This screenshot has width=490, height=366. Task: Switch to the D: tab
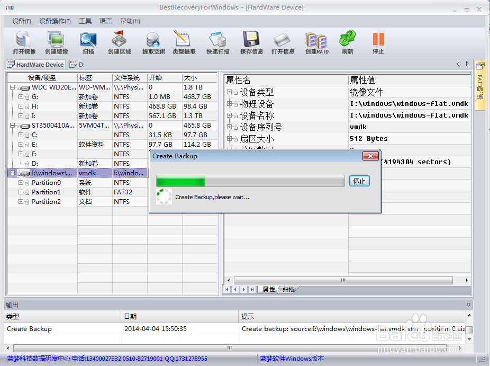click(x=77, y=65)
